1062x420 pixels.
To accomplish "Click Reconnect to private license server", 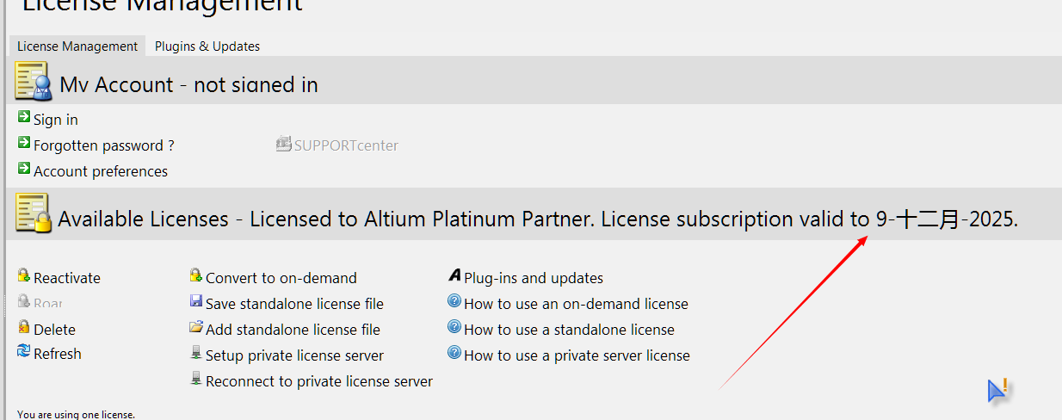I will pyautogui.click(x=319, y=381).
